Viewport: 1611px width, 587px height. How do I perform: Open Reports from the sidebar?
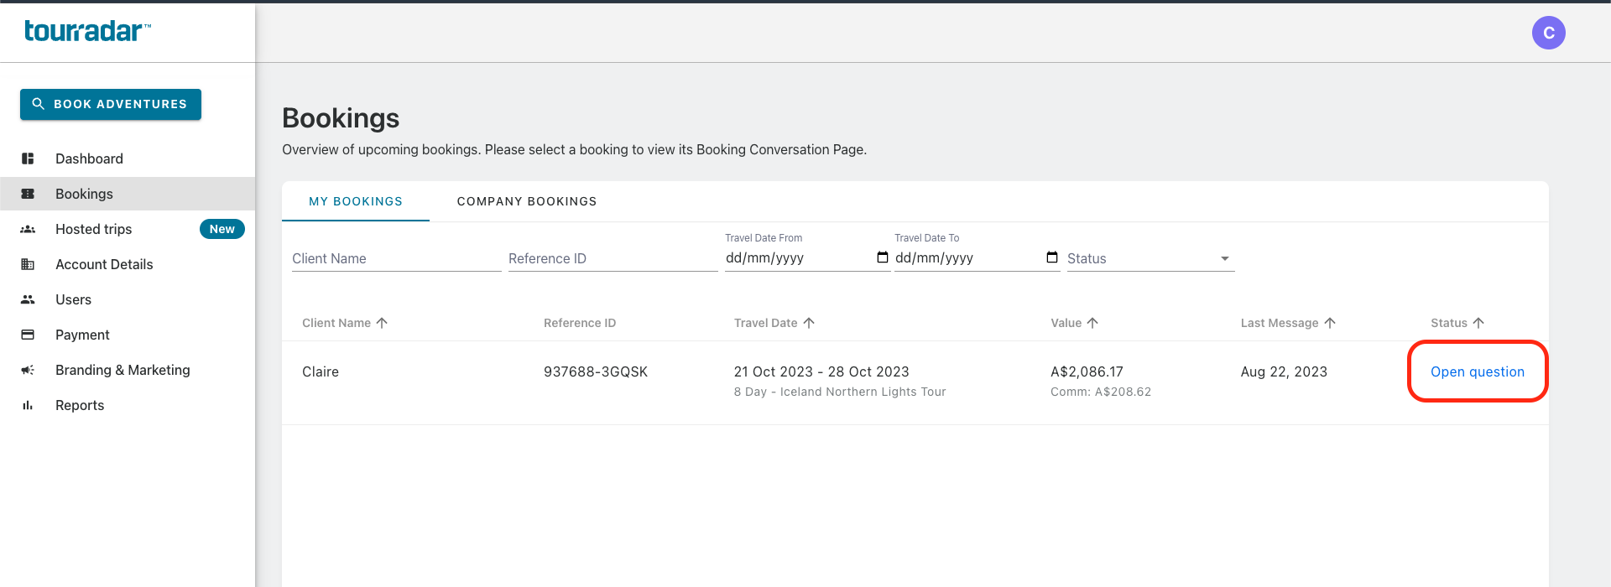point(128,405)
